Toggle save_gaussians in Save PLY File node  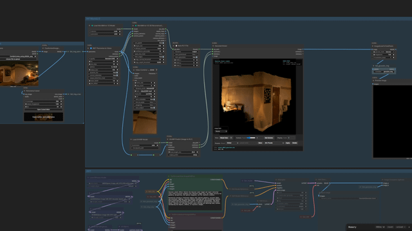[186, 57]
